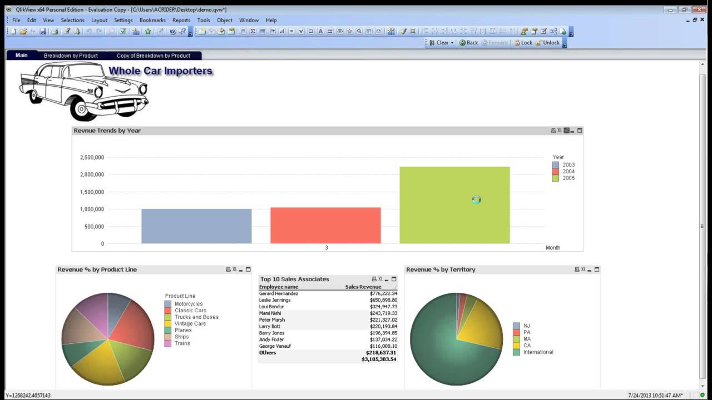Open the Edit Script editor icon
The width and height of the screenshot is (712, 400).
[x=67, y=31]
